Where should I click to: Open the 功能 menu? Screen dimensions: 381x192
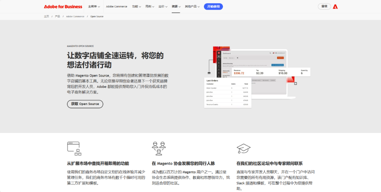(137, 7)
